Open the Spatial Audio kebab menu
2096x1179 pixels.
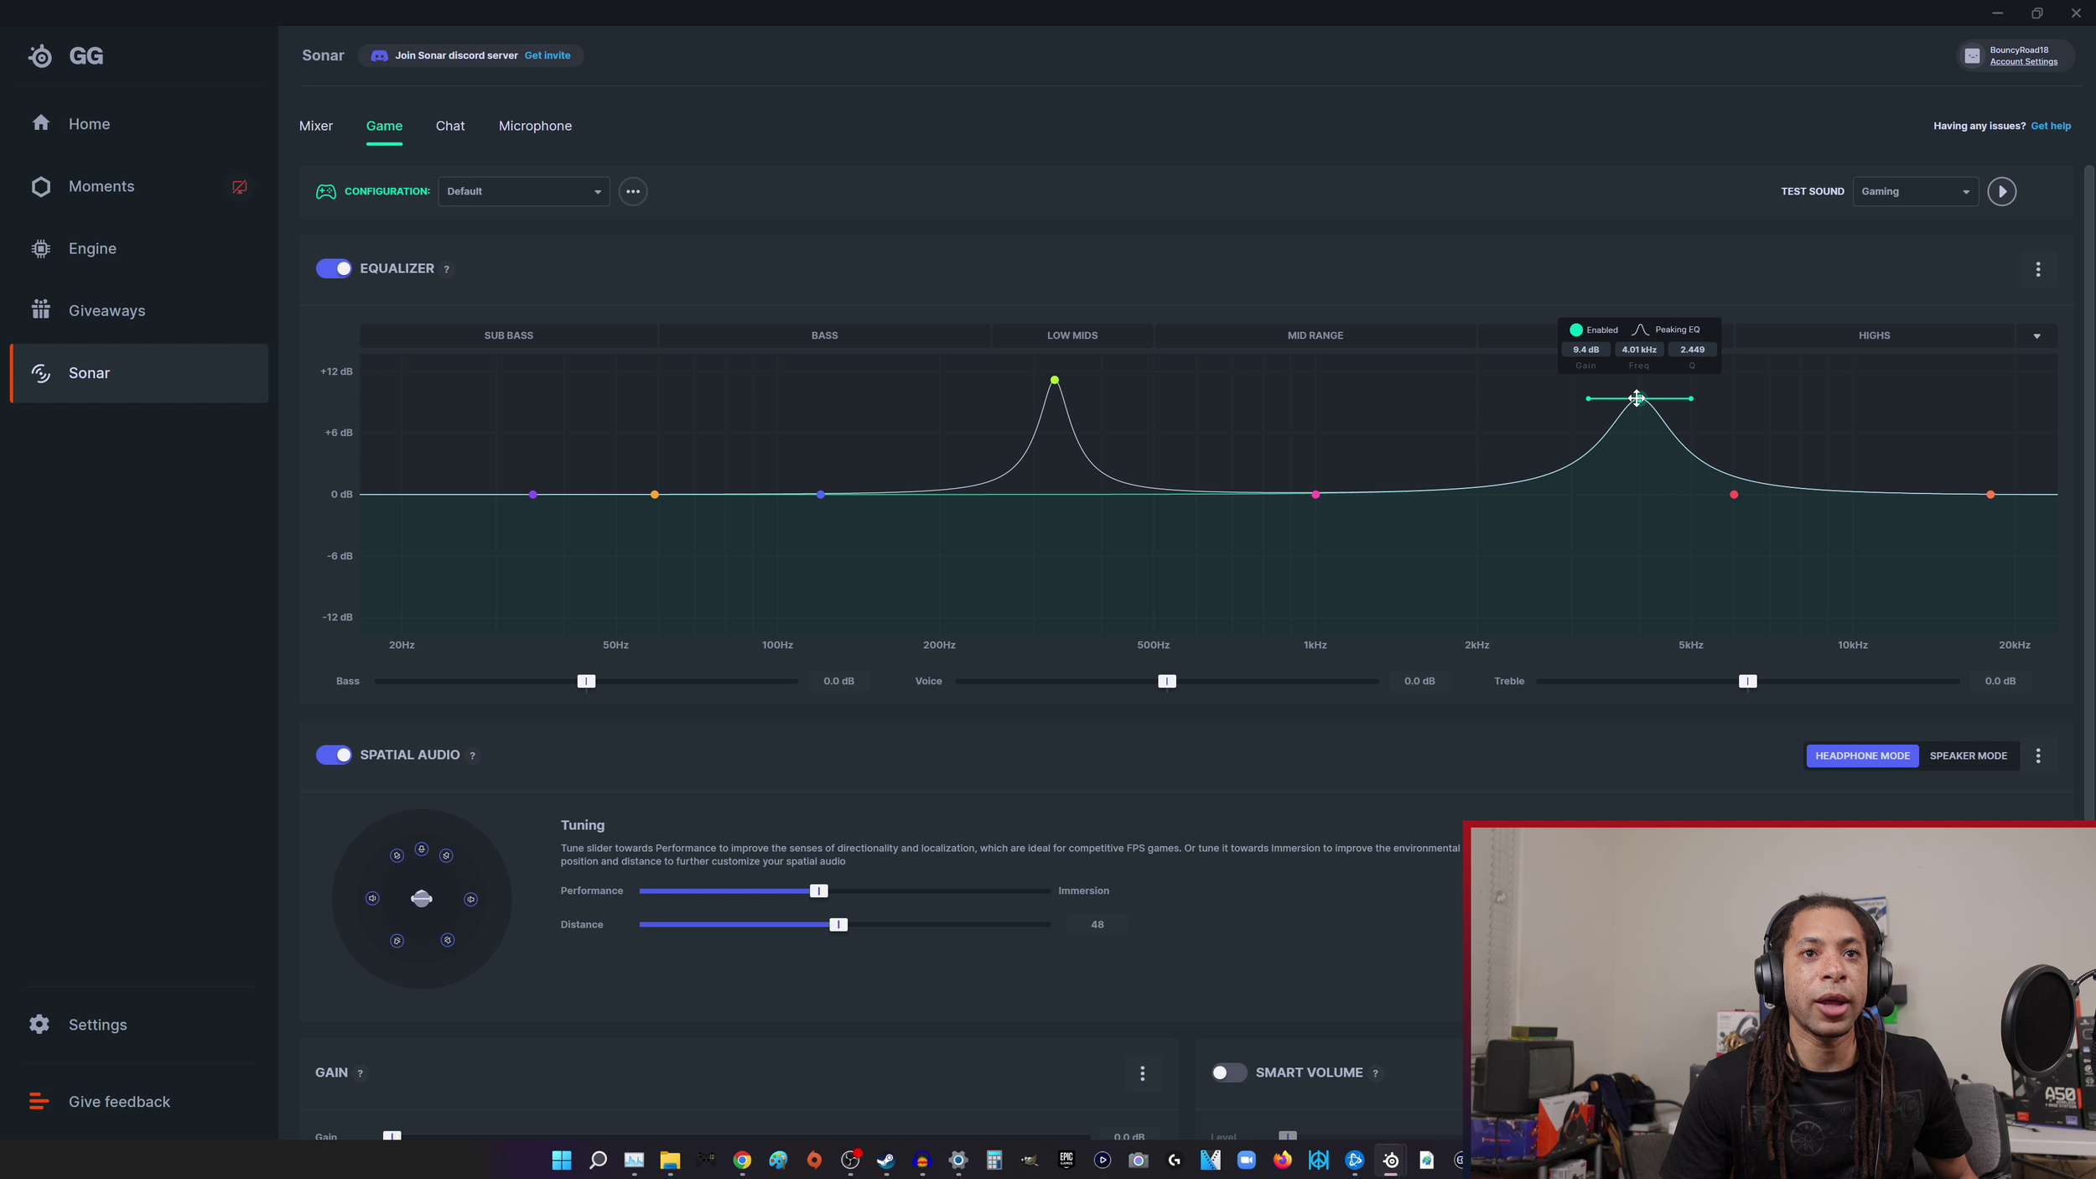[x=2038, y=756]
